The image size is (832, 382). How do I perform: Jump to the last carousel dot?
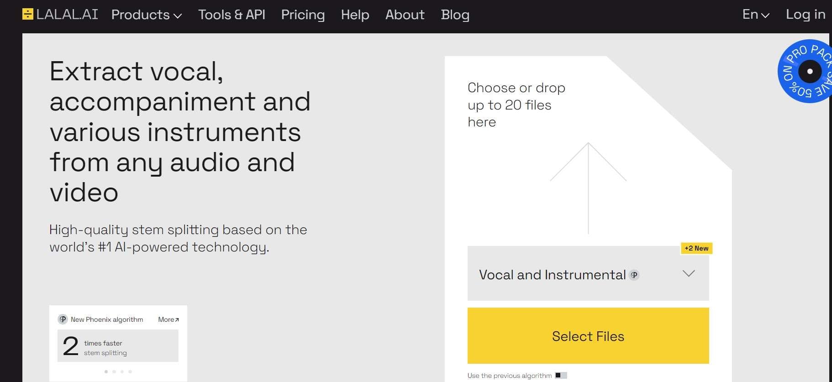point(130,372)
